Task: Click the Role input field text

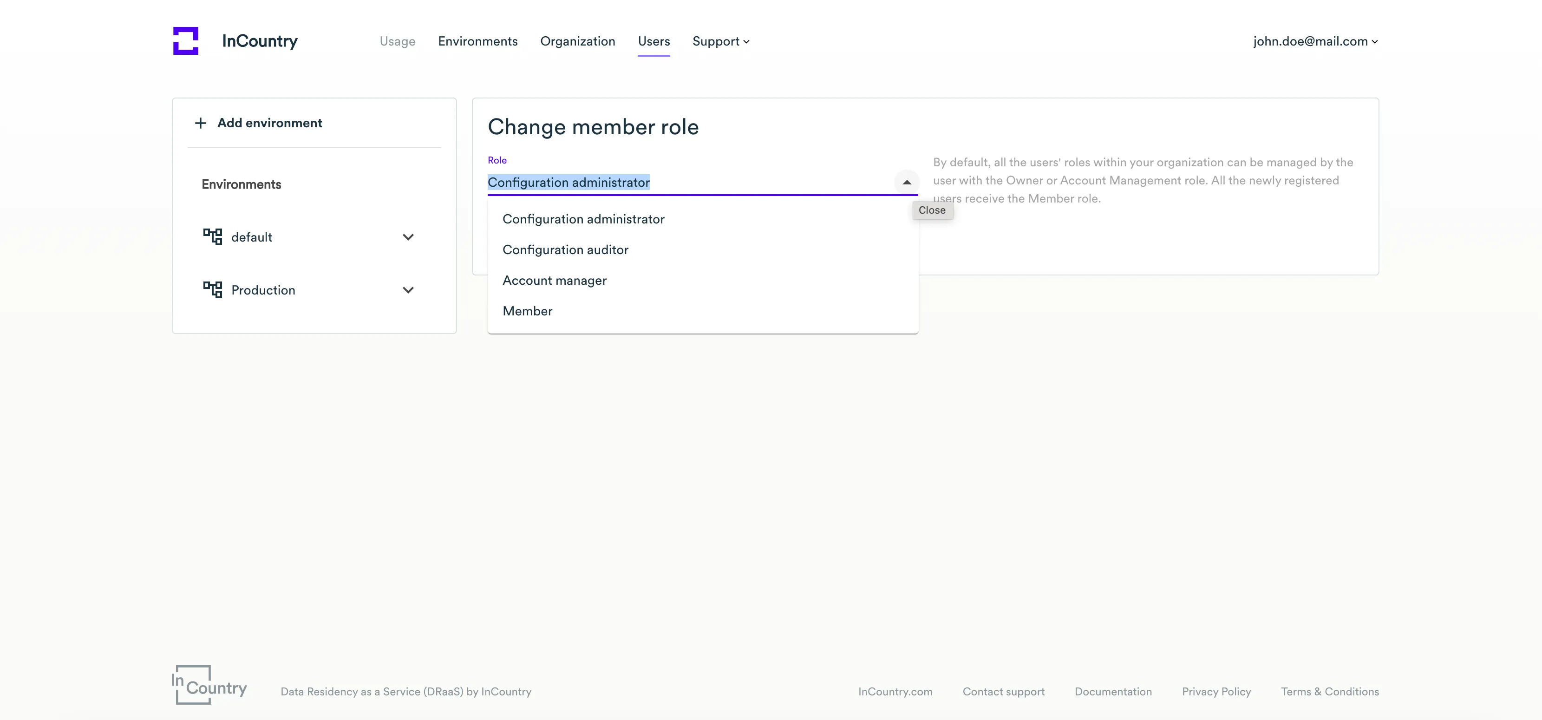Action: point(568,182)
